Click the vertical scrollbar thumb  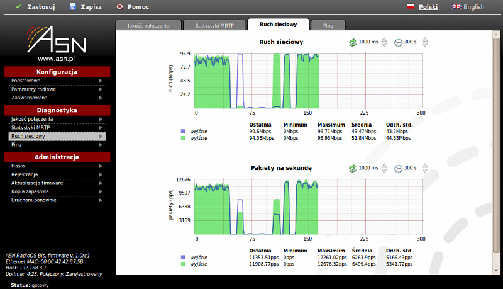(496, 145)
